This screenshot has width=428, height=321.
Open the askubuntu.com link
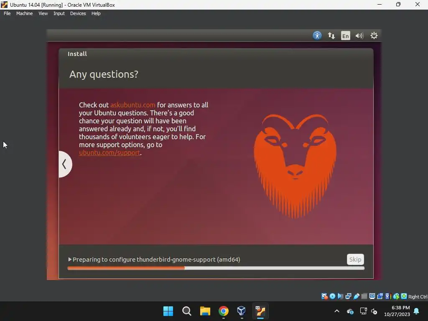(132, 105)
